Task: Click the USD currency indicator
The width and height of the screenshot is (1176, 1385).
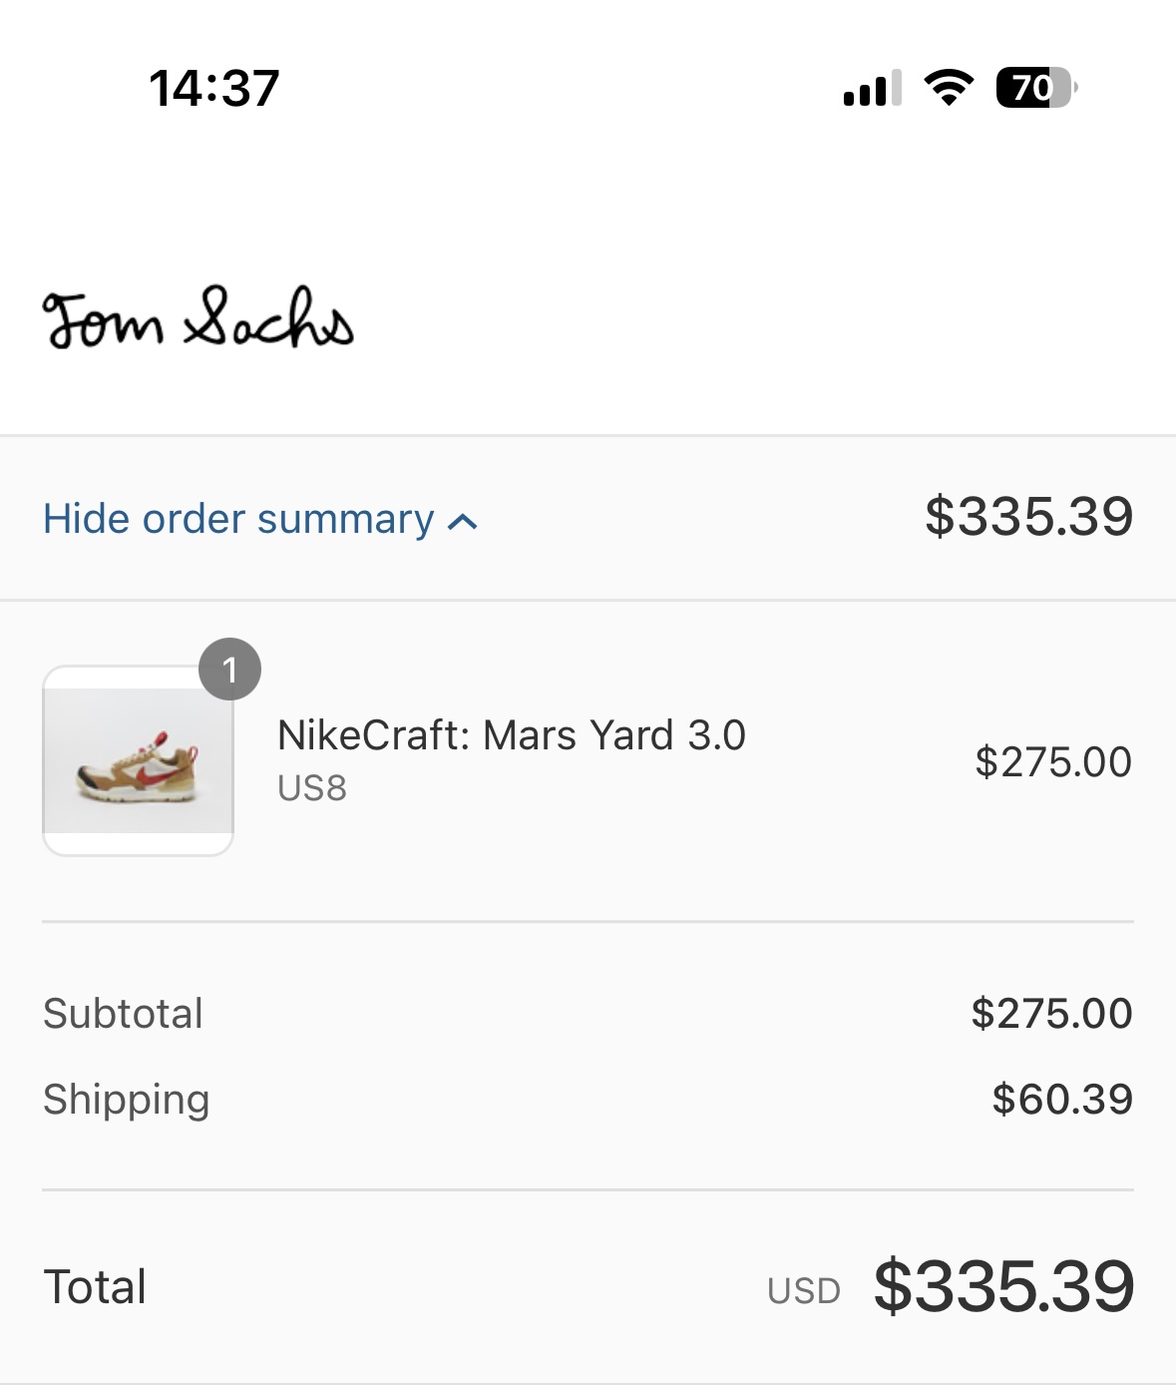Action: click(x=804, y=1291)
